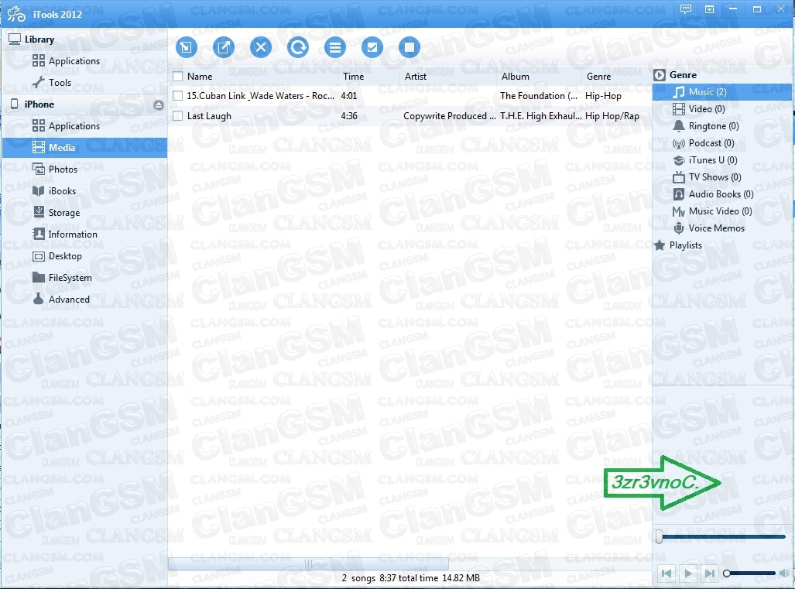
Task: Click the checkmark select-all toolbar icon
Action: coord(372,47)
